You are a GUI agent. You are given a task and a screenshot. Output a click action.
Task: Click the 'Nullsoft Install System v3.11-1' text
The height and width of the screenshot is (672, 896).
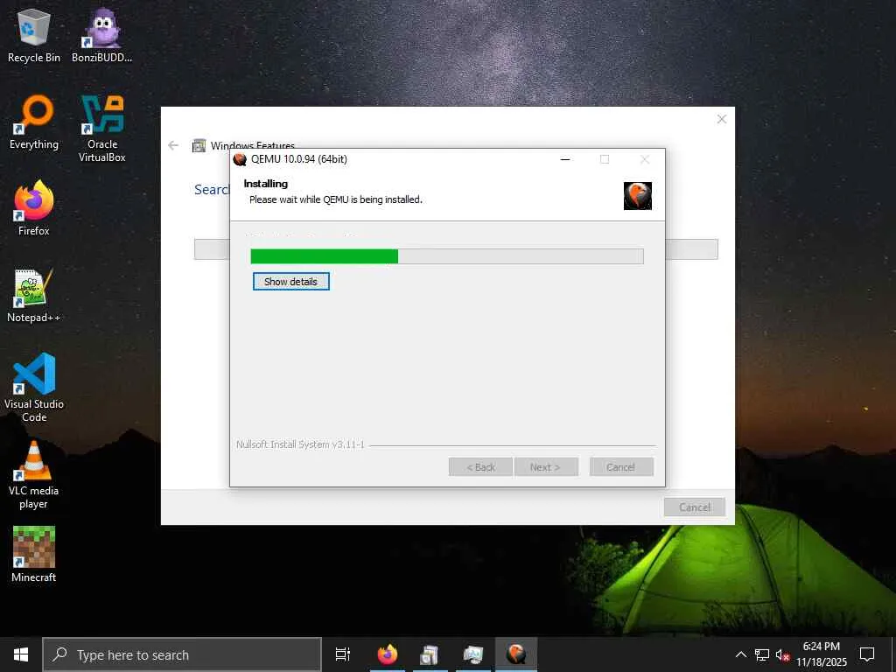(x=301, y=444)
